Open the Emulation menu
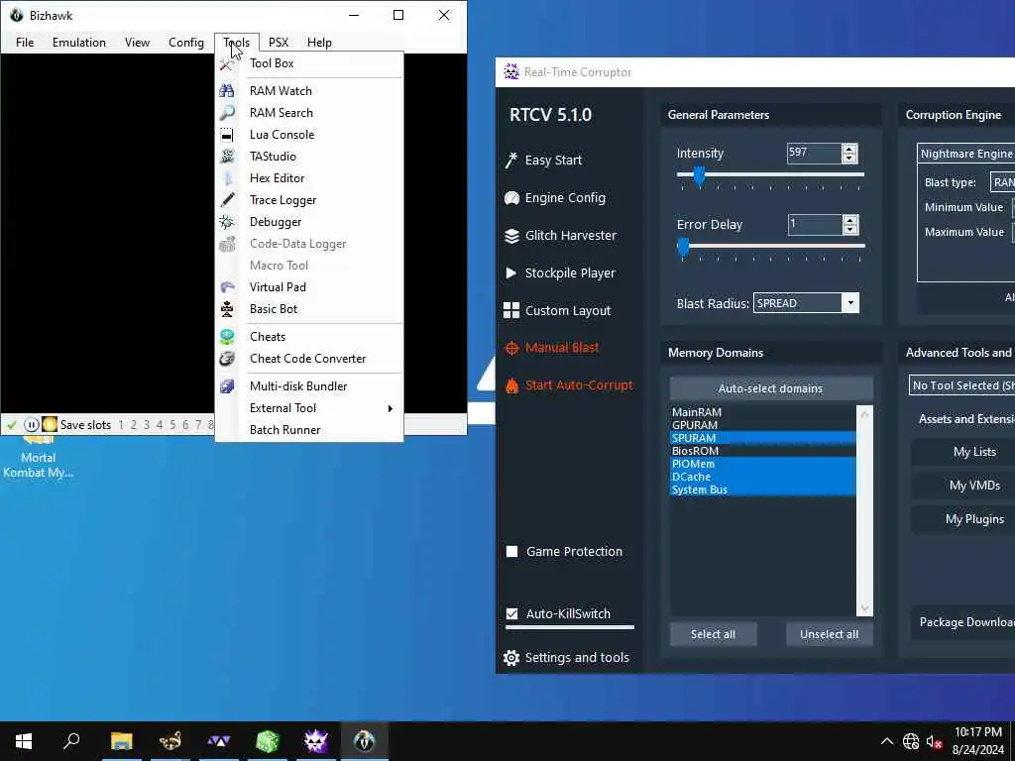 point(79,42)
